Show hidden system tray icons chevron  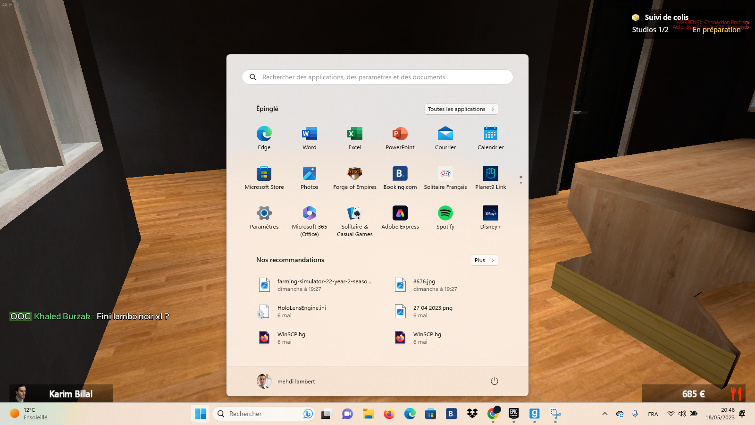coord(604,414)
